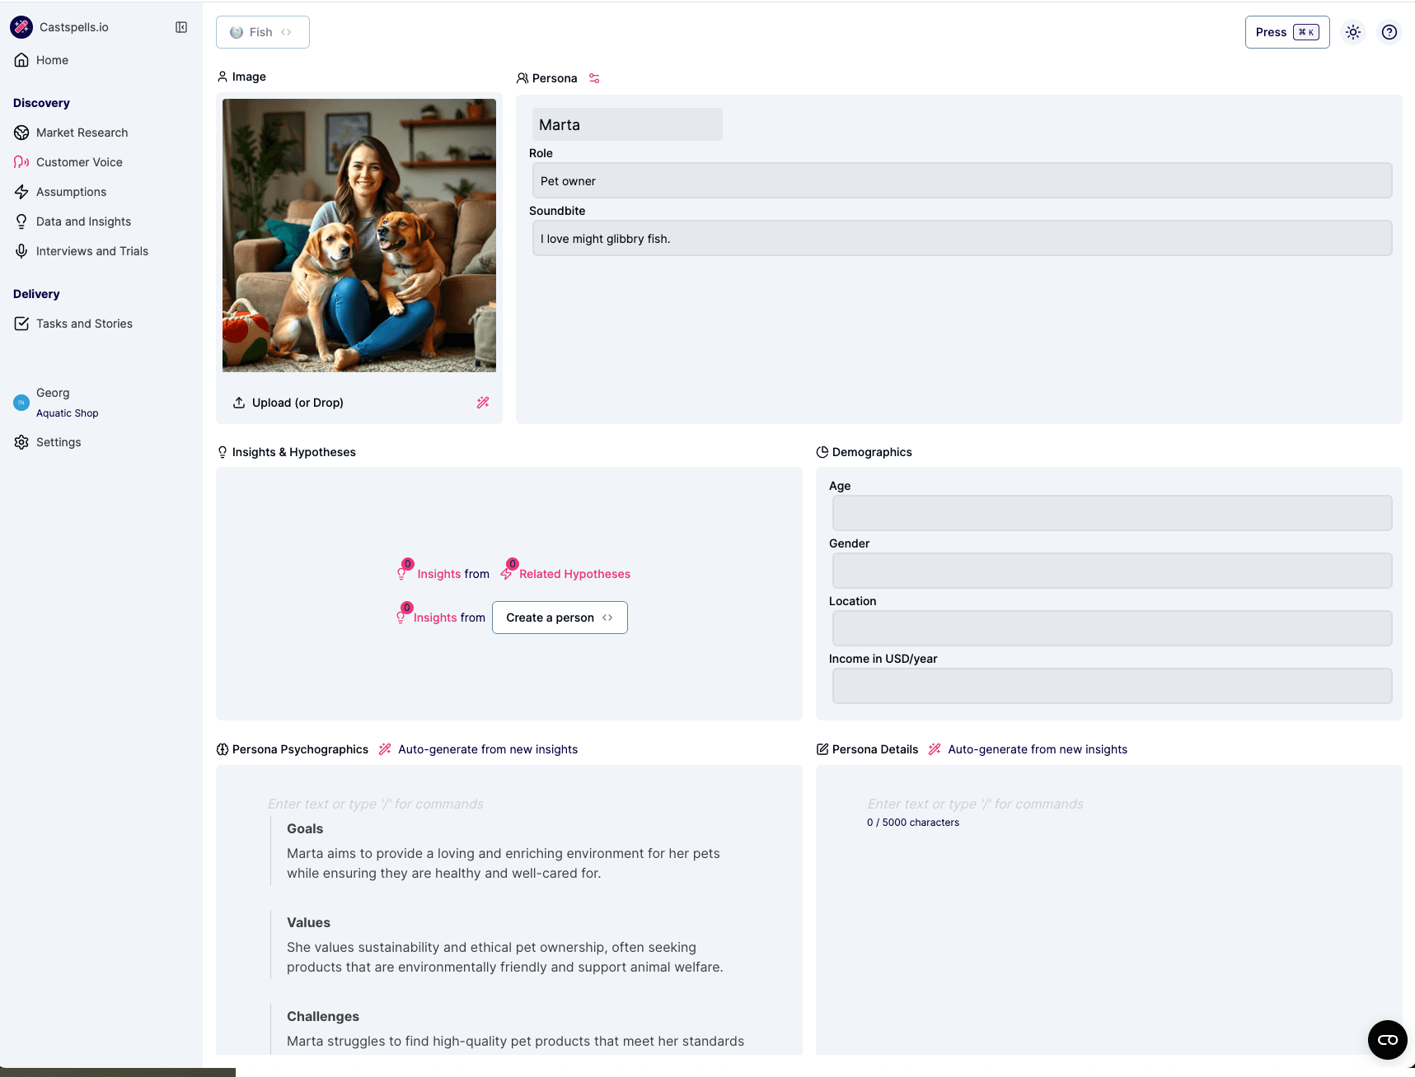Toggle light/dark theme sun icon
Viewport: 1415px width, 1077px height.
click(1353, 32)
